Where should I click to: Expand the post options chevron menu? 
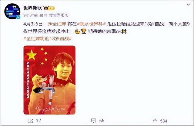coord(188,5)
